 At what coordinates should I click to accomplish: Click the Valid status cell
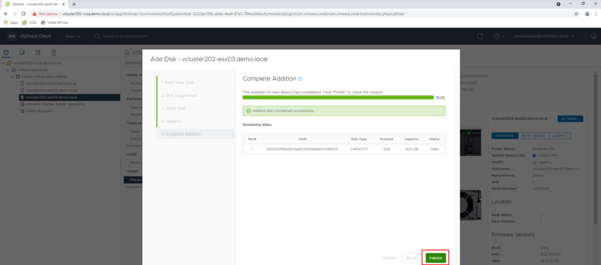pyautogui.click(x=434, y=149)
